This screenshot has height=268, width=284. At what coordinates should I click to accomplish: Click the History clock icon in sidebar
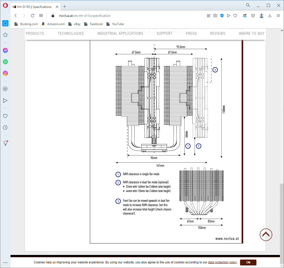(5, 127)
